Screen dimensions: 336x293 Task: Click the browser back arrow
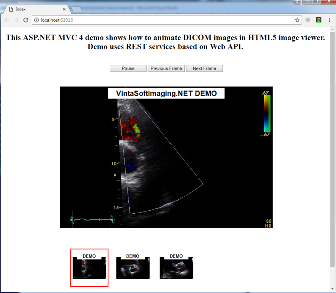point(7,20)
